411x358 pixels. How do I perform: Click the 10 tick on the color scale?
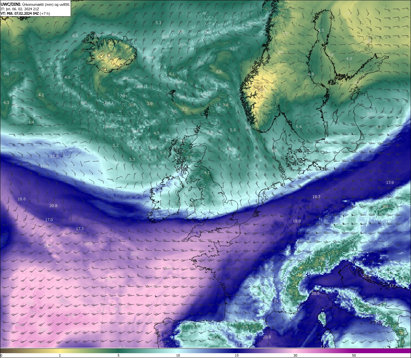click(x=178, y=355)
